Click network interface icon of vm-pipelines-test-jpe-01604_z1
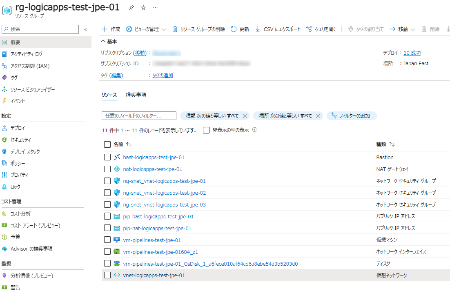Image resolution: width=450 pixels, height=291 pixels. tap(117, 252)
